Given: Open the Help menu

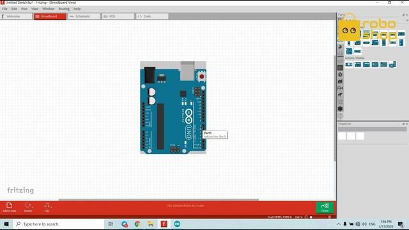Looking at the screenshot, I should [x=77, y=9].
